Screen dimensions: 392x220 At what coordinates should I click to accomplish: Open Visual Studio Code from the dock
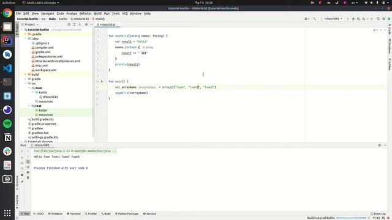(7, 68)
